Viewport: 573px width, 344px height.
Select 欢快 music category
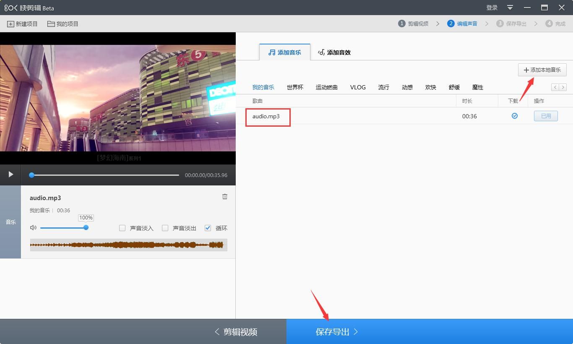[431, 87]
